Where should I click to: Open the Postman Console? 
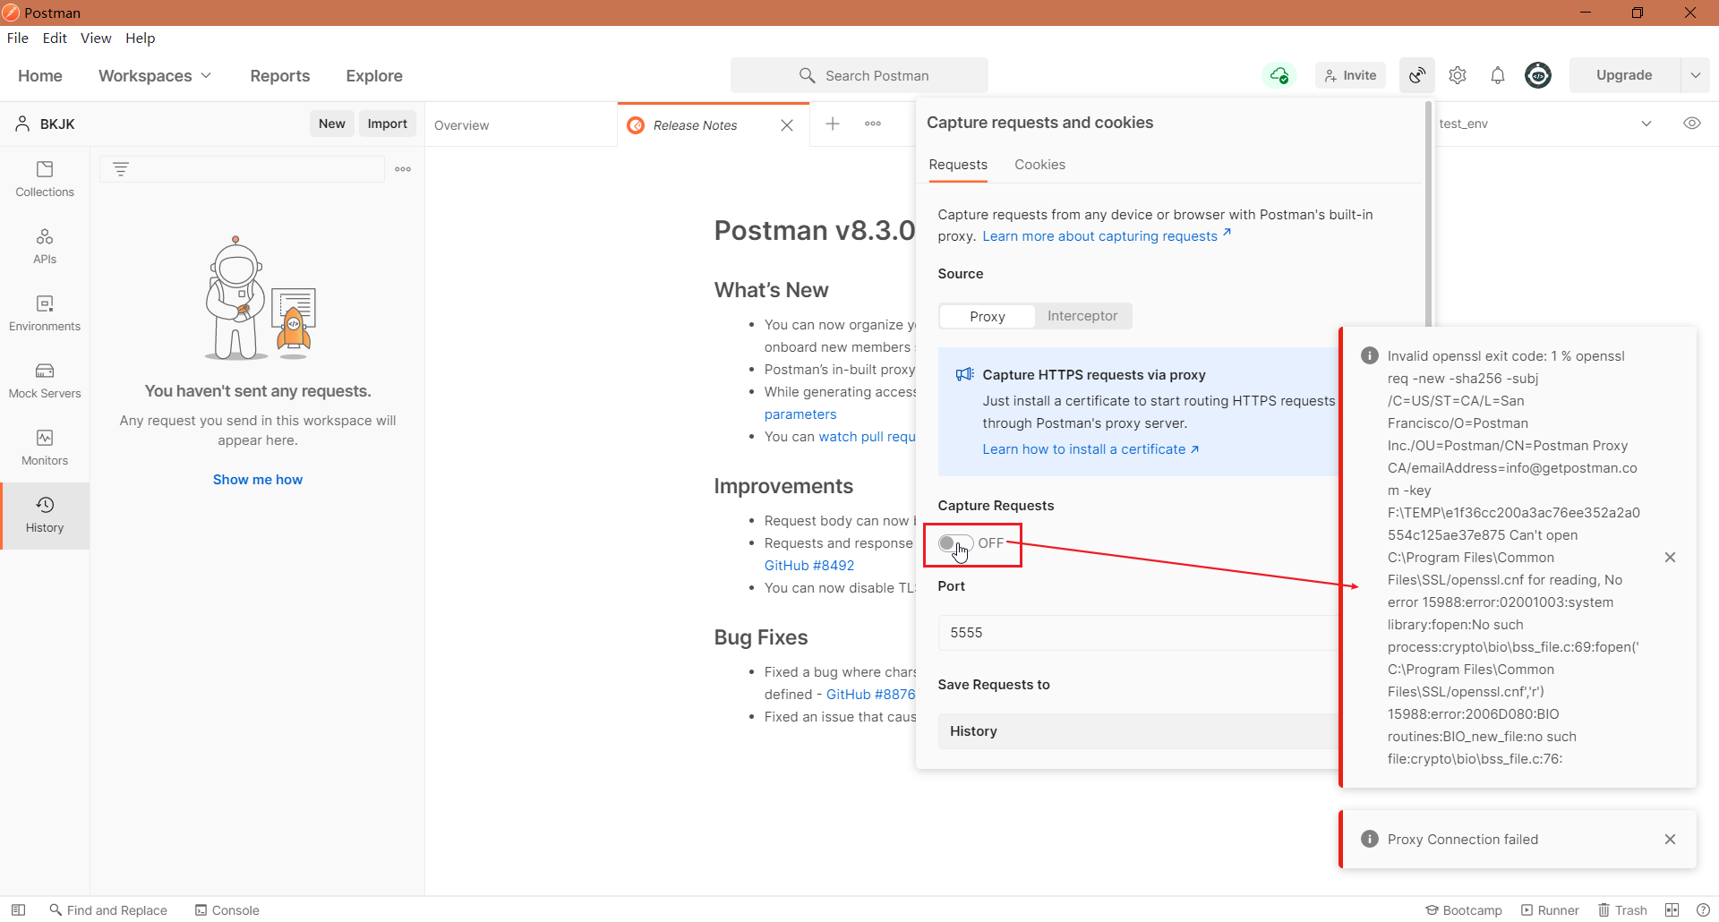tap(227, 909)
